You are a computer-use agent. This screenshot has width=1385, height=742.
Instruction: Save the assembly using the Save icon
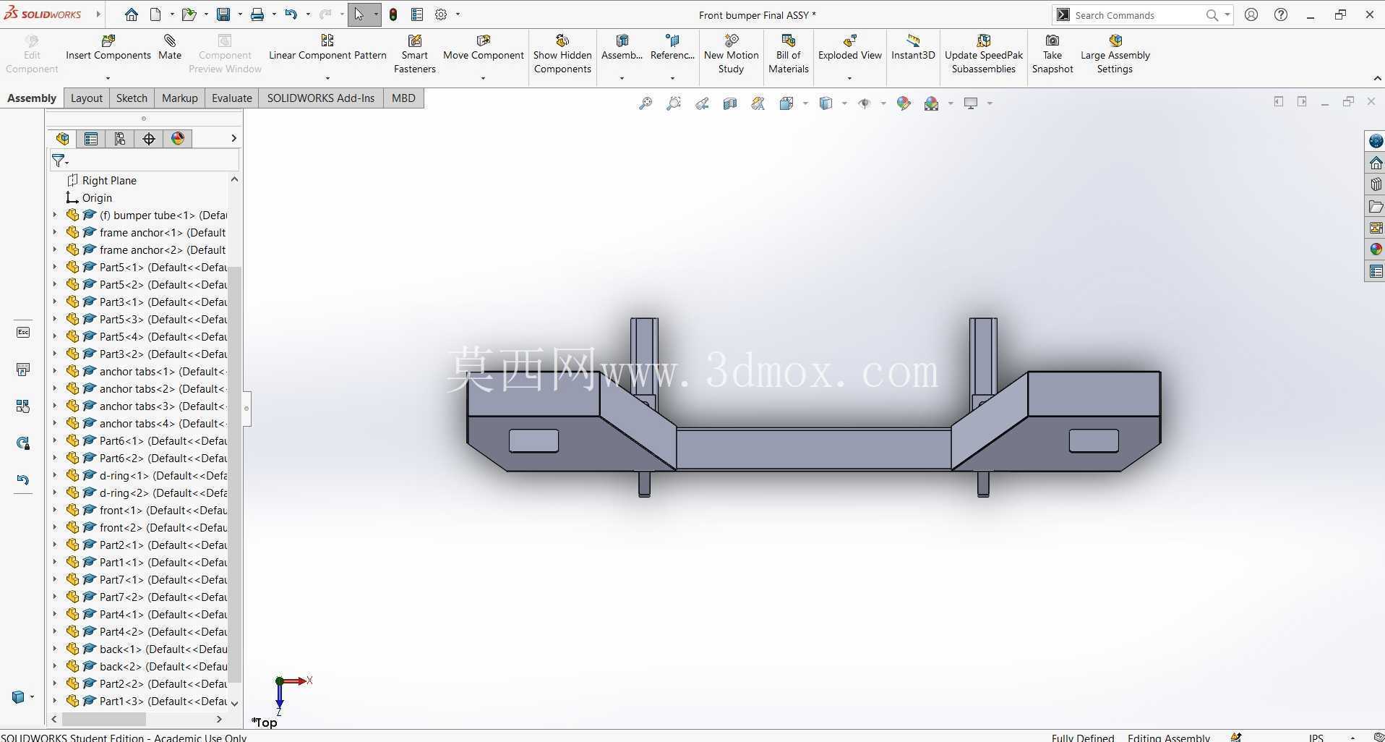(223, 14)
